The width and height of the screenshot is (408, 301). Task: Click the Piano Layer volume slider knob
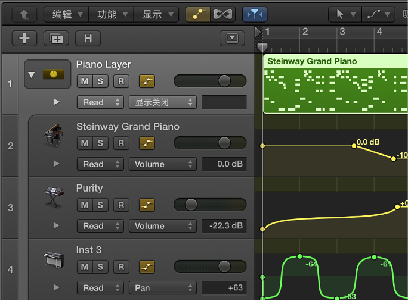tap(224, 81)
